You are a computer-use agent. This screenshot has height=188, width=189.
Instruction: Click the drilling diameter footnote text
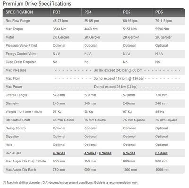point(70,183)
